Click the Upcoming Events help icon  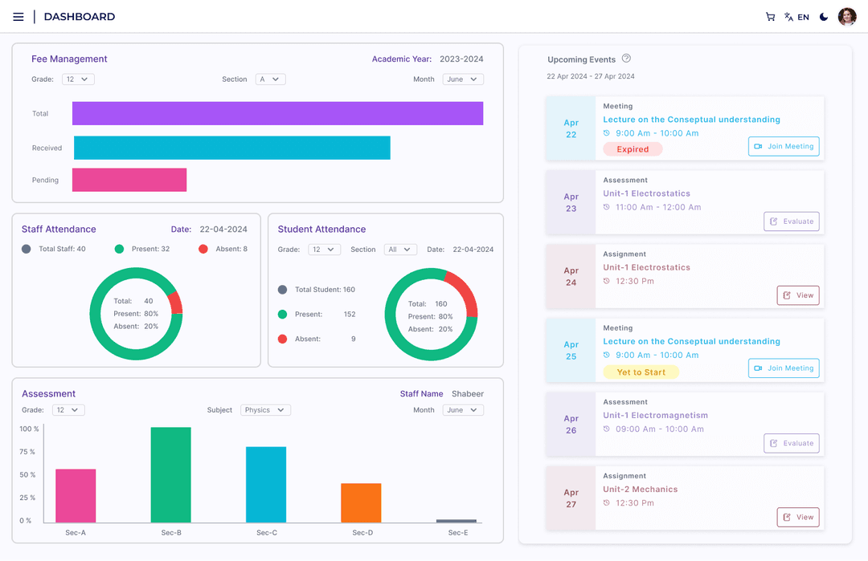pyautogui.click(x=627, y=59)
